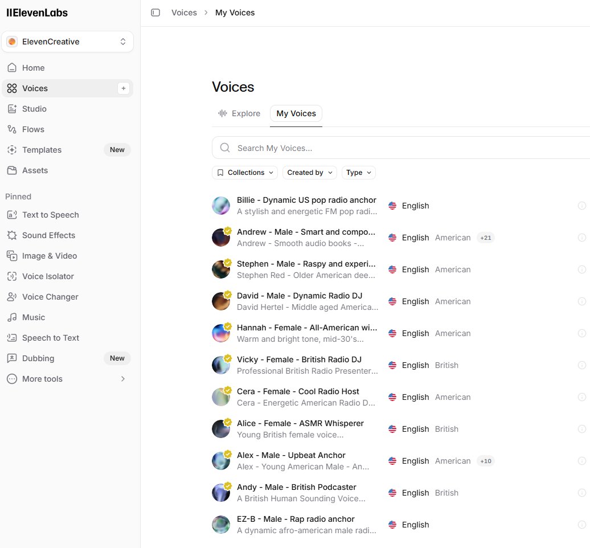The height and width of the screenshot is (548, 590).
Task: Click the Andrew voice avatar
Action: point(221,238)
